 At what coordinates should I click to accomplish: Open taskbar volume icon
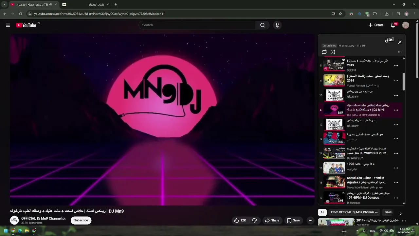coord(386,231)
